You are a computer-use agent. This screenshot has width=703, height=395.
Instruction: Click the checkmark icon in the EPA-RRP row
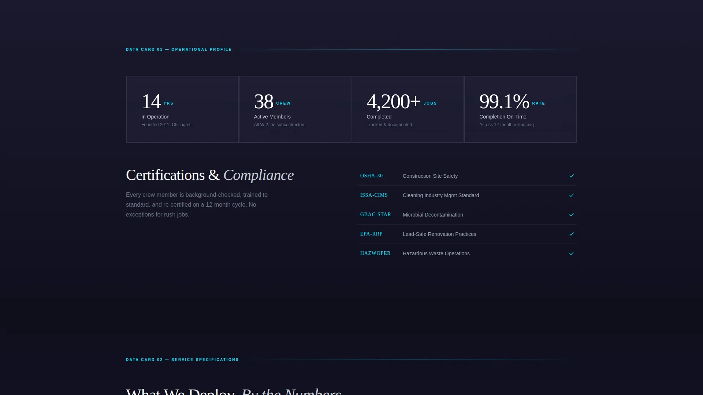[571, 234]
